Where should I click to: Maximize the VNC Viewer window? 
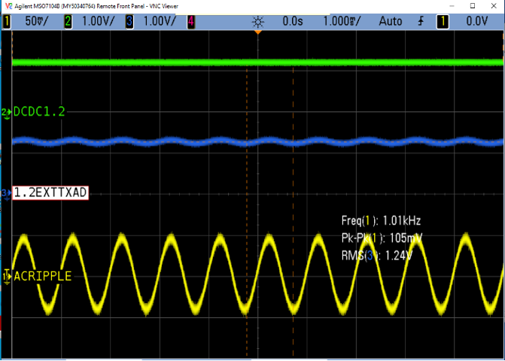(x=471, y=5)
